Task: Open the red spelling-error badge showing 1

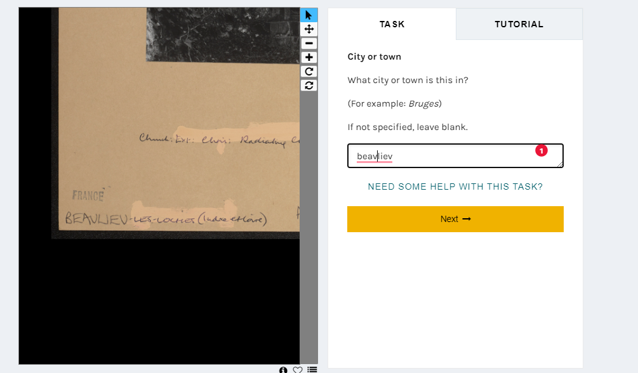Action: [x=541, y=150]
